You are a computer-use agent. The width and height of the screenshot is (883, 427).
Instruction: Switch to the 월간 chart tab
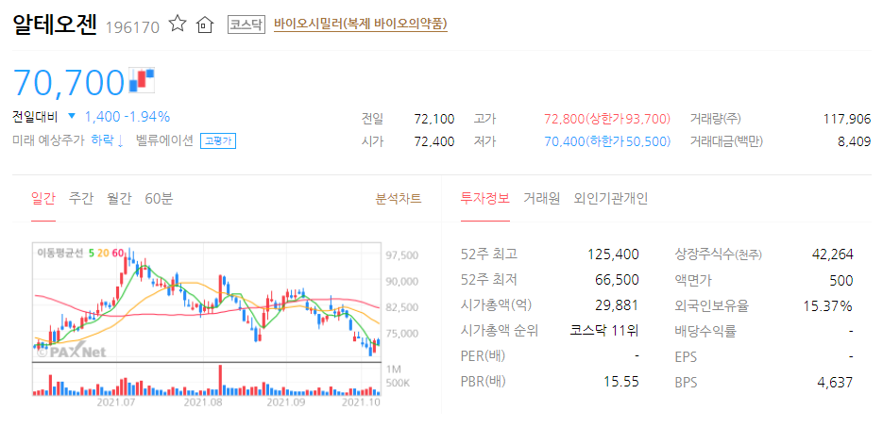119,198
